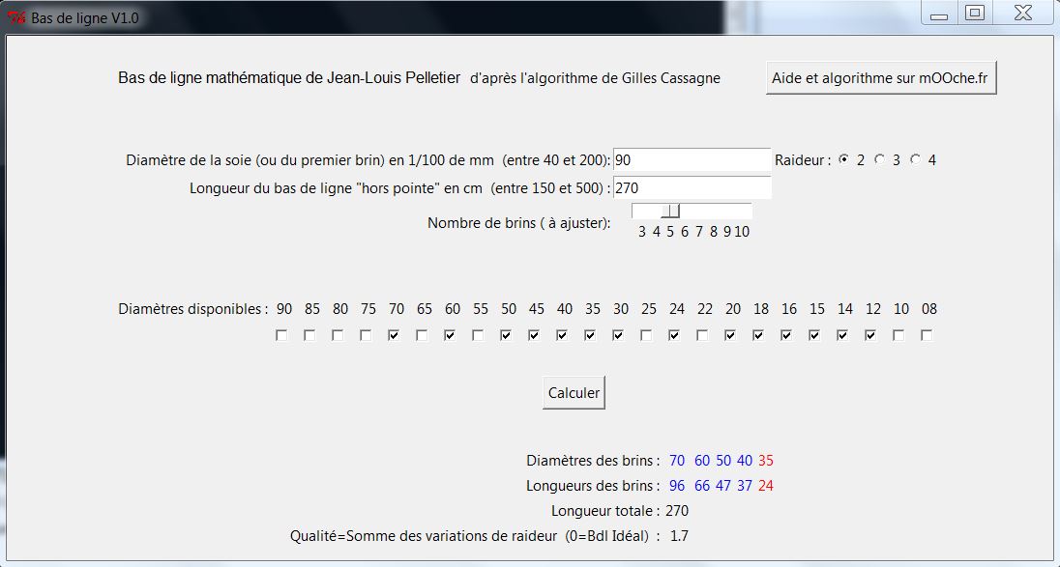Check the diameter 25 checkbox
The width and height of the screenshot is (1060, 567).
646,335
